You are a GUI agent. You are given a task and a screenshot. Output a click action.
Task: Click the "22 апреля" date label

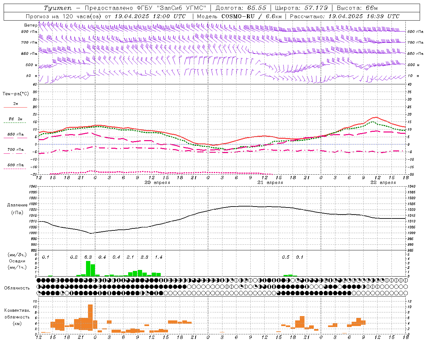coord(383,183)
